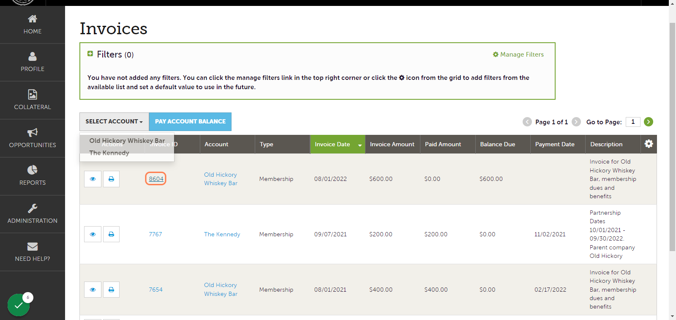Choose The Kennedy from account dropdown menu
Screen dimensions: 676x320
coord(109,153)
